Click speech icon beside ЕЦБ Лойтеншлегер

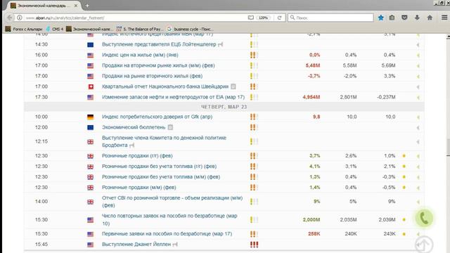pyautogui.click(x=220, y=44)
